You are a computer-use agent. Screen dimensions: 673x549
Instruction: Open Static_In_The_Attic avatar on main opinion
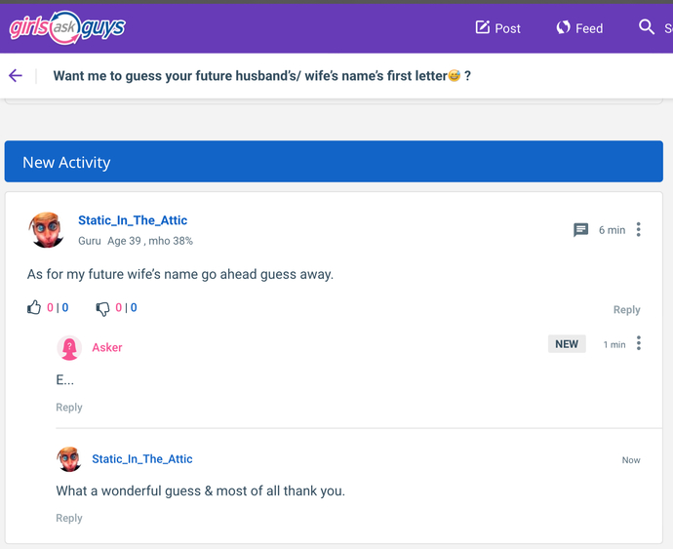[x=47, y=230]
